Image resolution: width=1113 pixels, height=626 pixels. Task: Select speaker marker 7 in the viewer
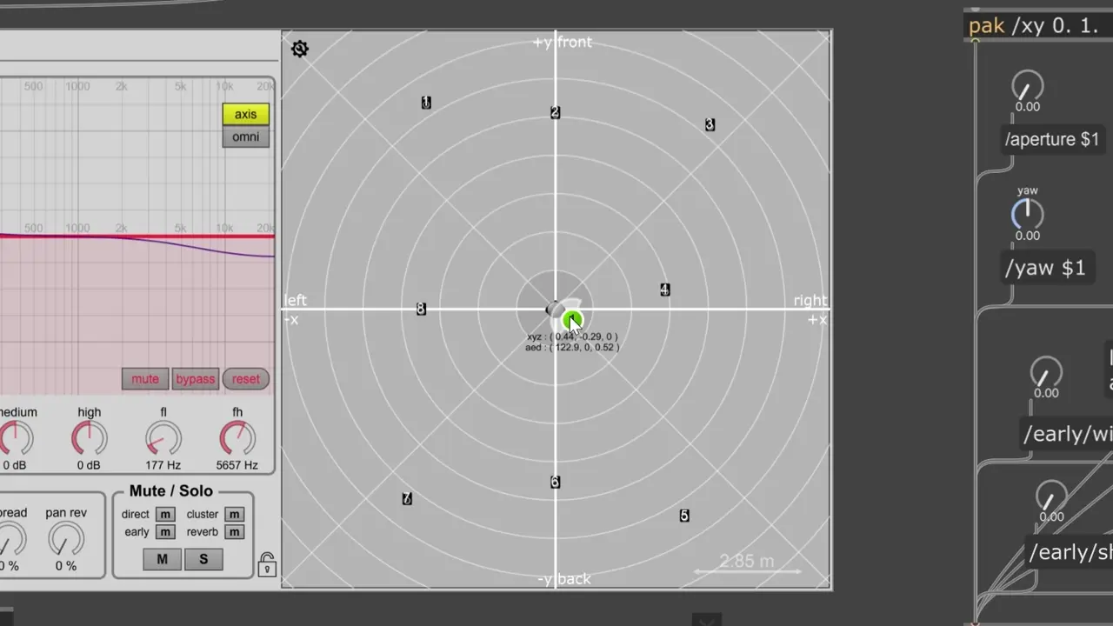click(x=407, y=499)
